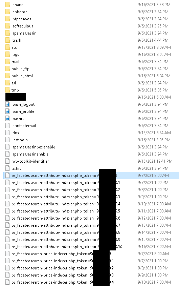This screenshot has width=179, height=286.
Task: Select price-indexer file name ending in .4
Action: 63,282
